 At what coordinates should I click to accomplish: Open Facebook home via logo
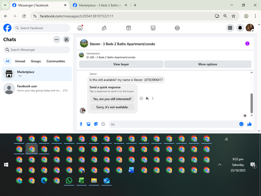[x=7, y=28]
